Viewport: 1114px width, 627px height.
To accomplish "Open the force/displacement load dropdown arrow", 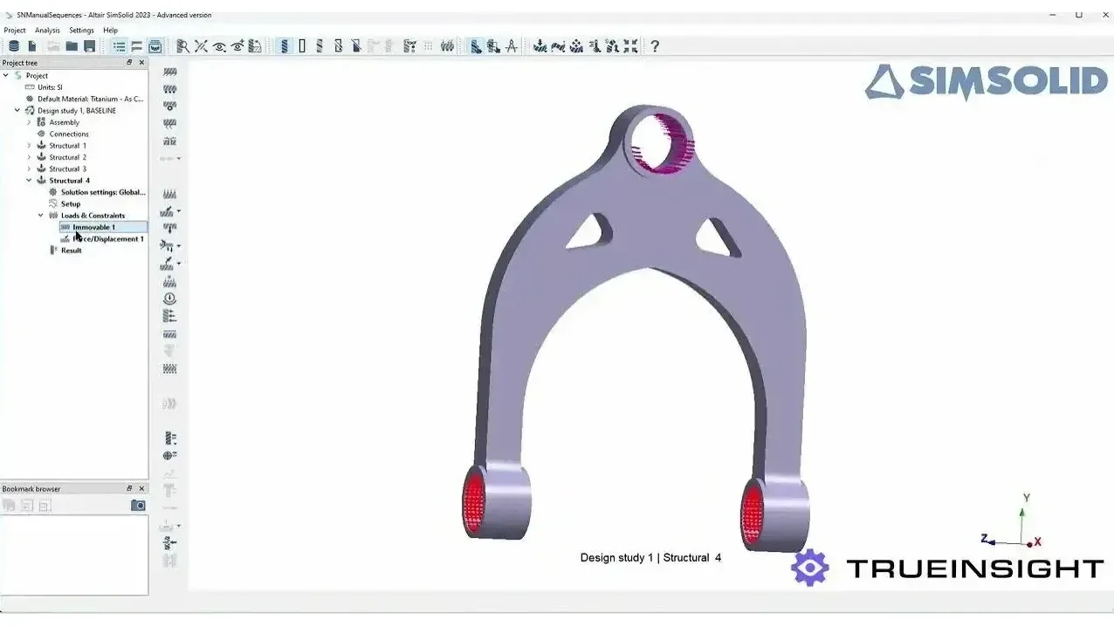I will point(179,211).
